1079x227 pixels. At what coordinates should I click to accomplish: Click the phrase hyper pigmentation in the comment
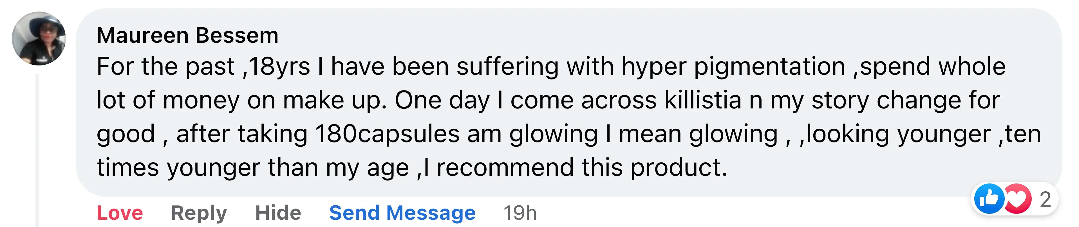(x=733, y=67)
